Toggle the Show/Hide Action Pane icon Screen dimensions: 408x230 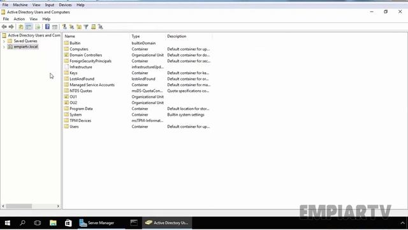coord(55,27)
